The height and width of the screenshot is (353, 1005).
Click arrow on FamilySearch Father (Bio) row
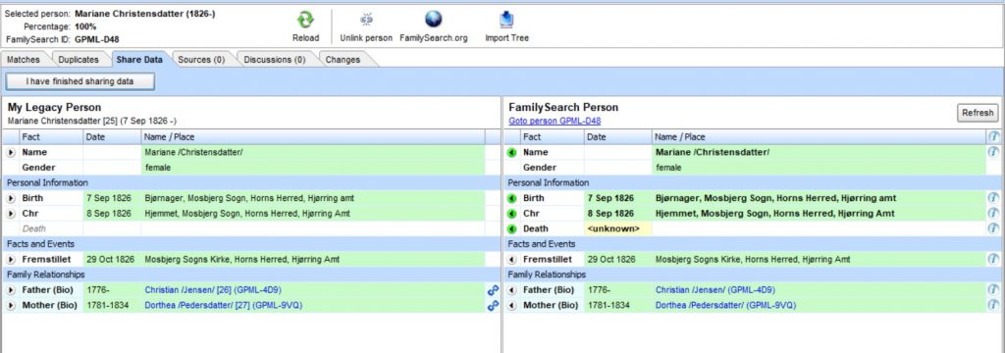pyautogui.click(x=511, y=291)
